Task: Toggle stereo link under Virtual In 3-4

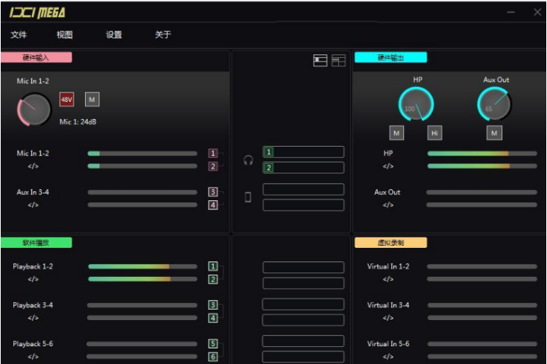Action: coord(388,318)
